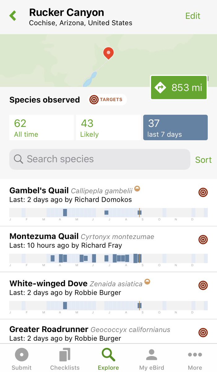The width and height of the screenshot is (217, 372).
Task: Select the 43 Likely filter
Action: [x=108, y=127]
